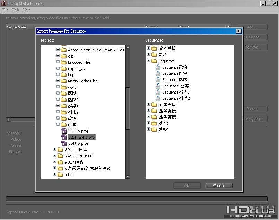Viewport: 279px width, 220px height.
Task: Select the 國際剪接 folder label in Sequence pane
Action: click(x=167, y=111)
